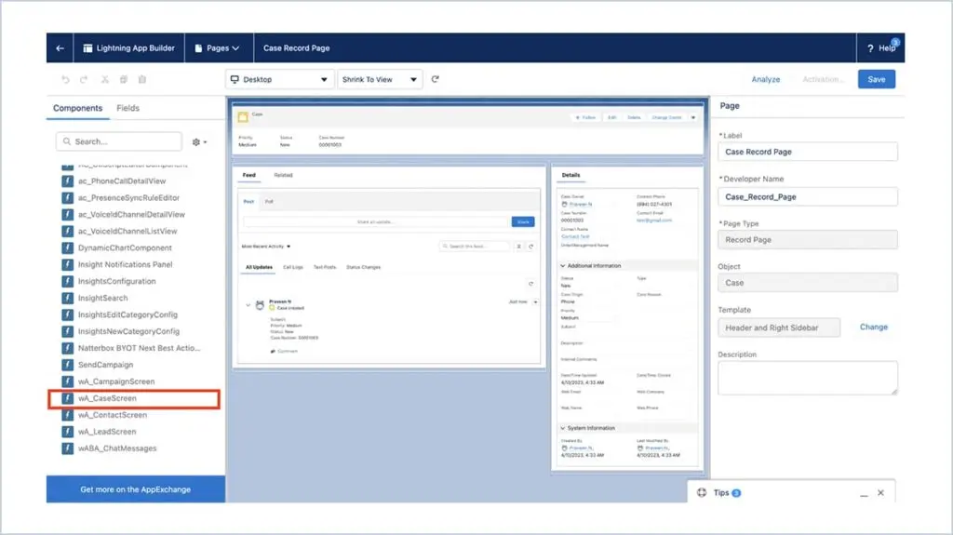Select DynamicChartComponent lightning icon
The height and width of the screenshot is (535, 953).
(67, 247)
